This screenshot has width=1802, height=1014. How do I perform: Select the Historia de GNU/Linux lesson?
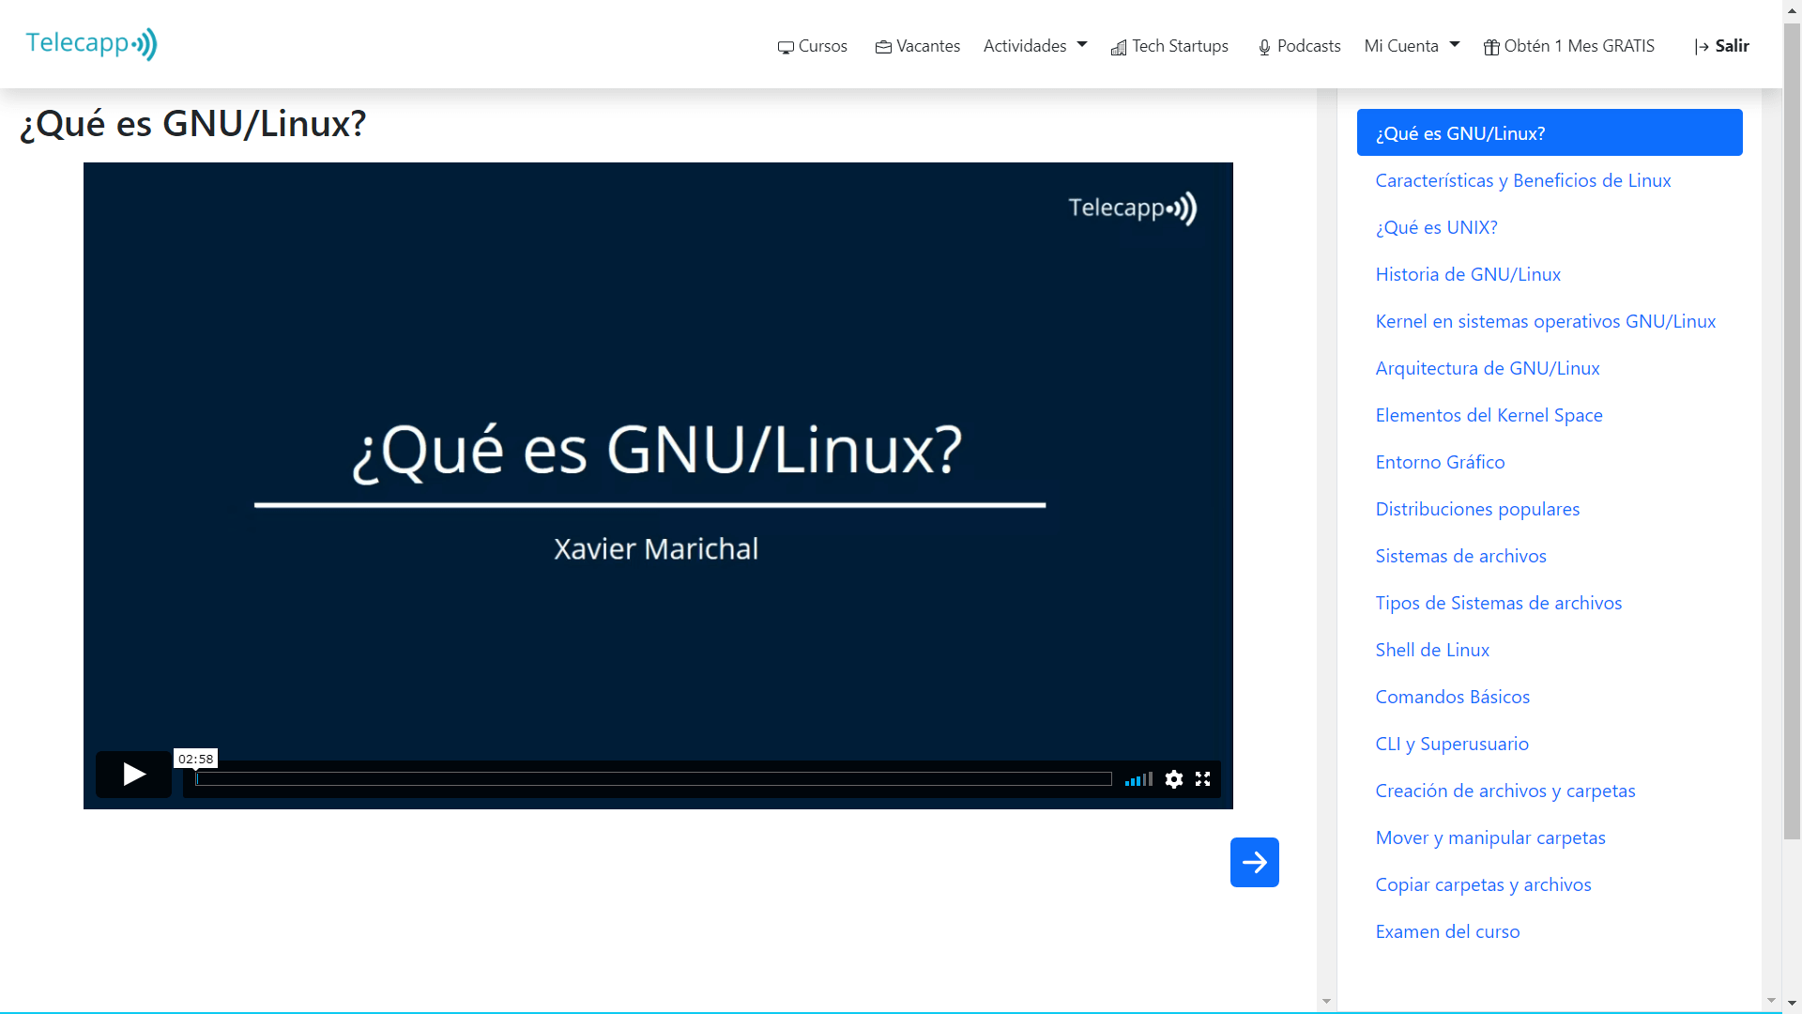coord(1468,273)
